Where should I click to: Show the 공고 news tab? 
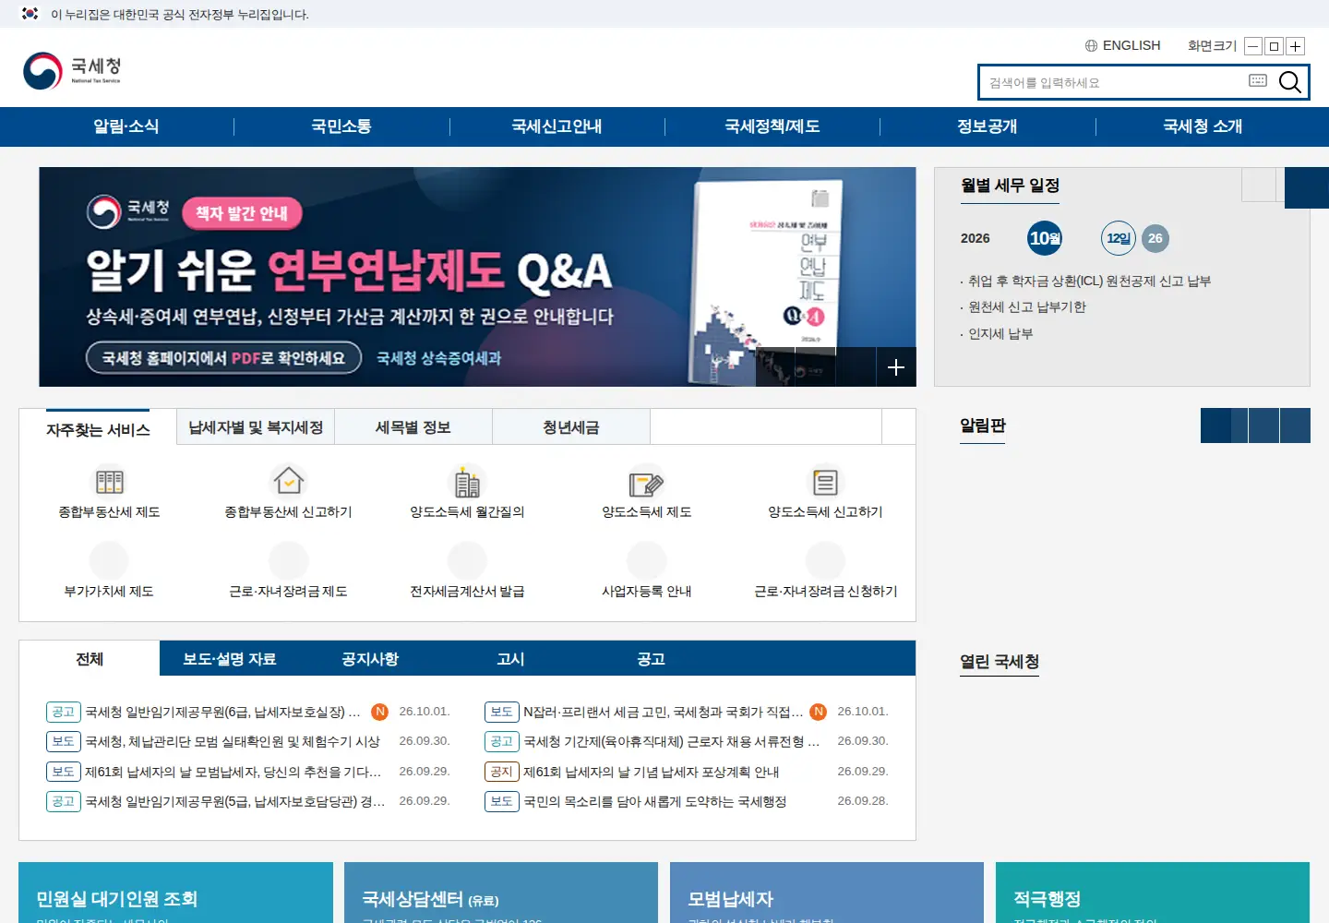[x=651, y=659]
